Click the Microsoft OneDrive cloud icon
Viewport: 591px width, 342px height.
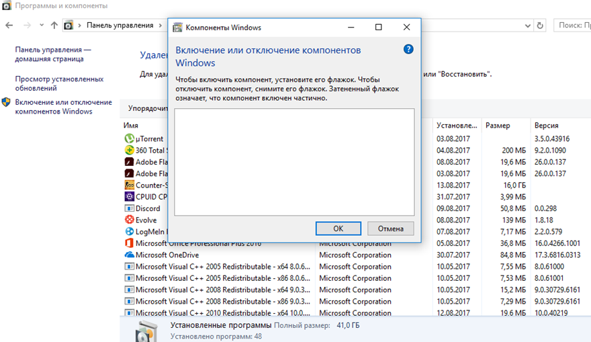click(x=129, y=255)
